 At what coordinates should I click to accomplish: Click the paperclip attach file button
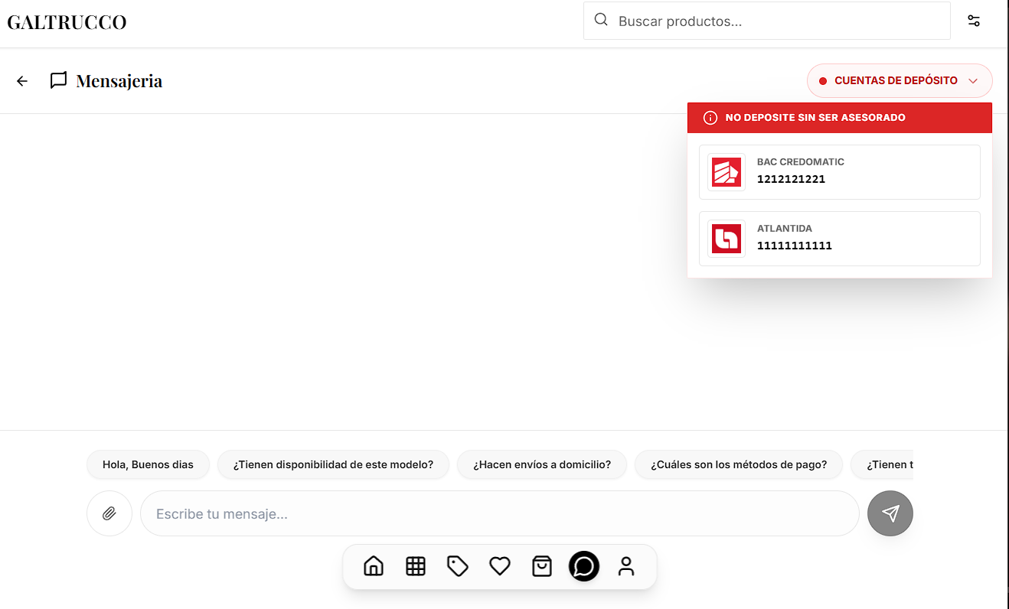tap(109, 513)
